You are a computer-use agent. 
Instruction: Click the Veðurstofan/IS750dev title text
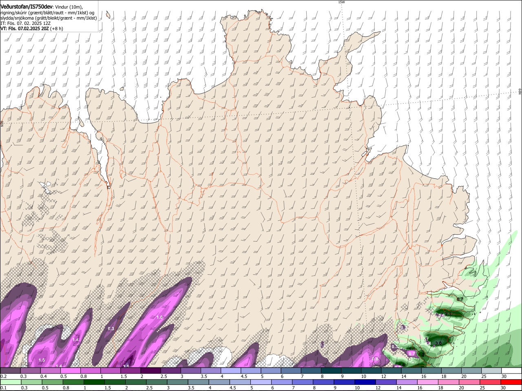coord(27,7)
